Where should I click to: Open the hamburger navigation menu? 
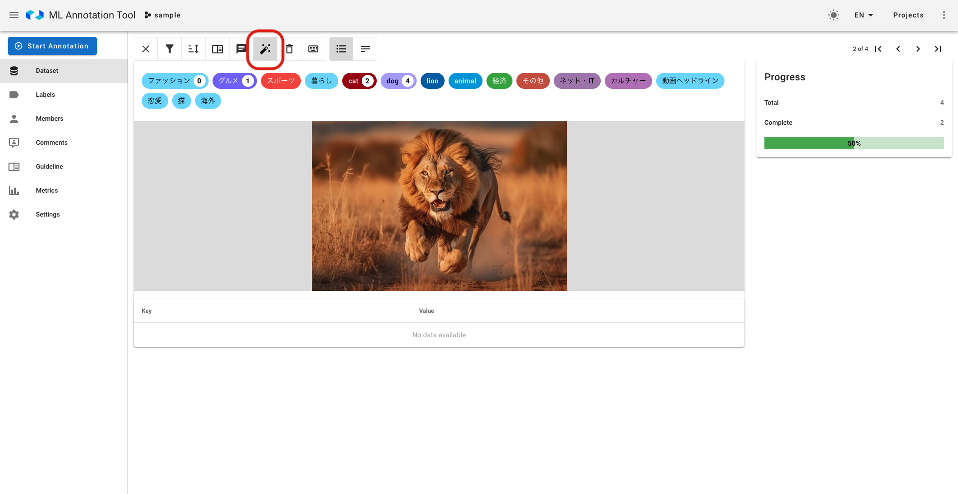[14, 15]
